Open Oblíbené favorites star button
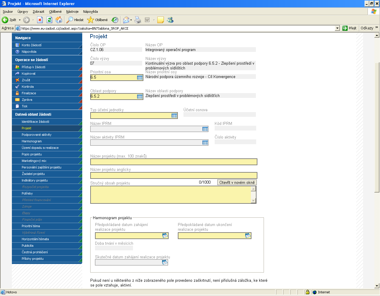The image size is (380, 296). click(97, 20)
